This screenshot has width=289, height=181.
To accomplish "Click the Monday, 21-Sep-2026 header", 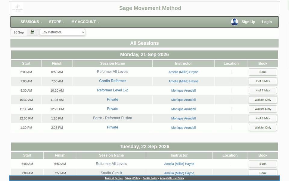I will point(144,55).
